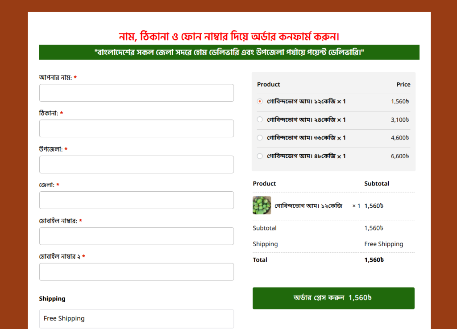Select the ১২কেজি product radio button

coord(260,102)
